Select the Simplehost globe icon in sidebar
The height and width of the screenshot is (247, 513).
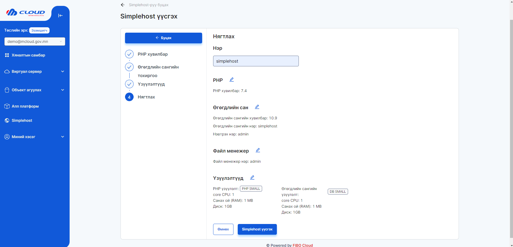[7, 120]
